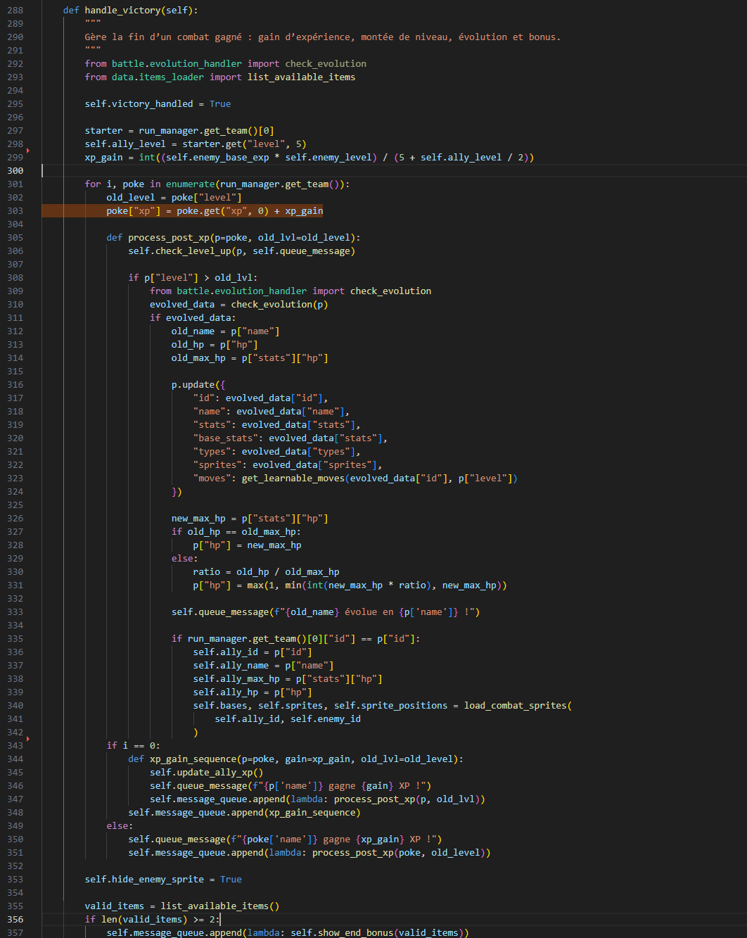Click line number 300 in the gutter

point(15,171)
